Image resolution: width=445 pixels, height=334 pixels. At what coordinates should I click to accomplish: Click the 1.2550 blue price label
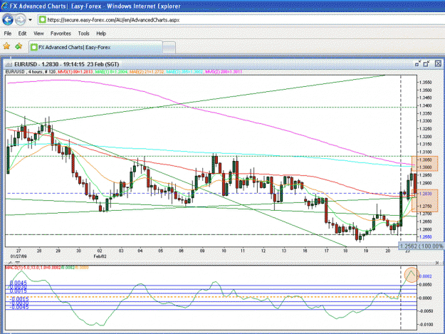coord(426,236)
